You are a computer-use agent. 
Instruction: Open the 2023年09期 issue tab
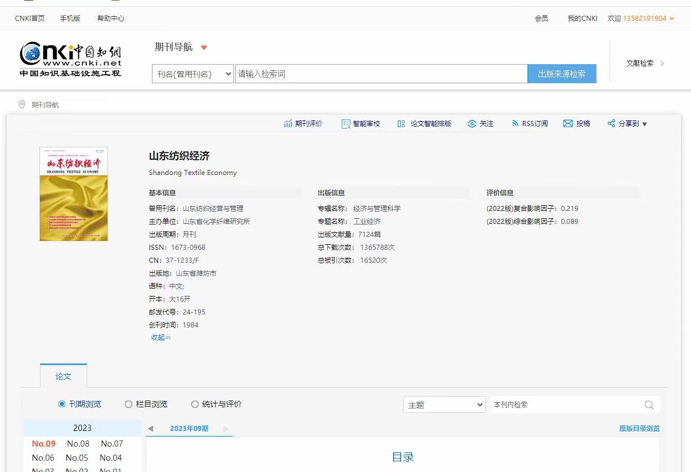(189, 429)
